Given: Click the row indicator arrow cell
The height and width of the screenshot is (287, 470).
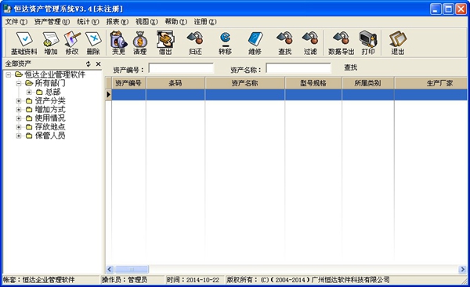Looking at the screenshot, I should point(109,95).
